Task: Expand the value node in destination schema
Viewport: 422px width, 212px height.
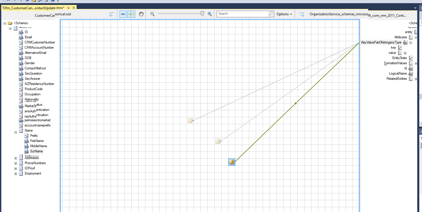Action: (x=405, y=53)
